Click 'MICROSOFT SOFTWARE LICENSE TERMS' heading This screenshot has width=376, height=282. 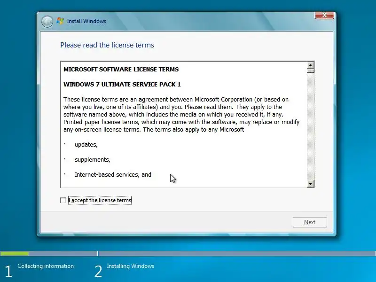coord(121,69)
